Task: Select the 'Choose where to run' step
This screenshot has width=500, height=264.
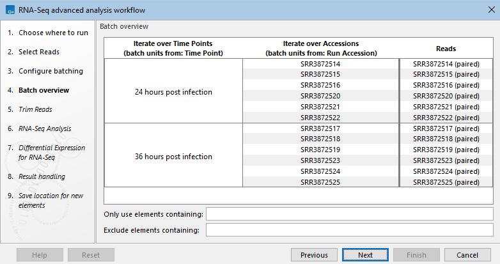Action: pos(53,33)
